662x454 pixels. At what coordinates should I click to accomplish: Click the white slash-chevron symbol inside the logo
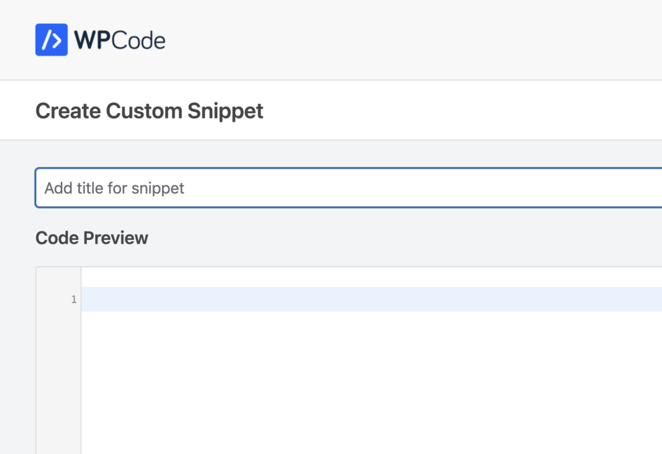pos(52,39)
